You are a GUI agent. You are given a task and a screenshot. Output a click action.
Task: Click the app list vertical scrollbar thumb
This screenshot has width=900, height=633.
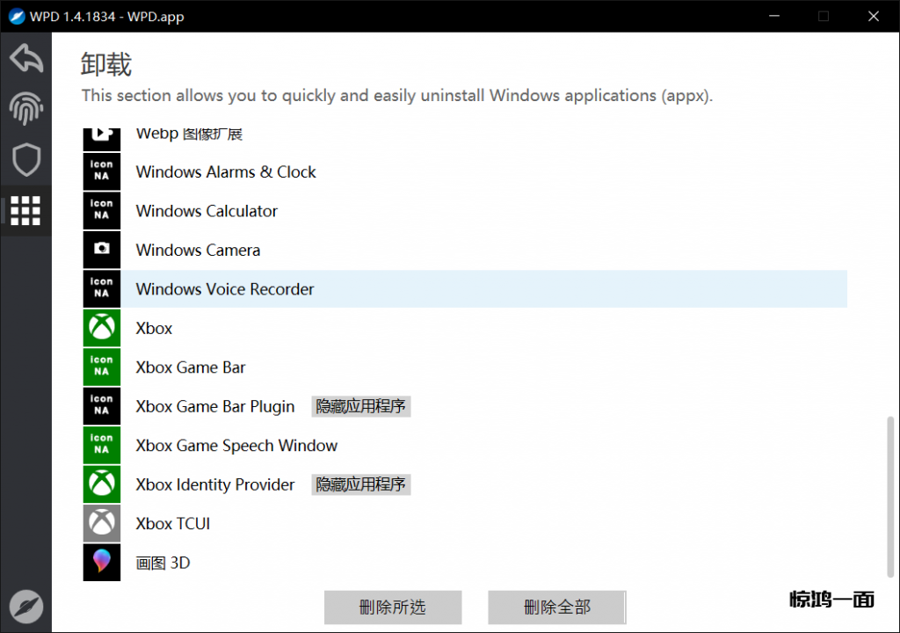pos(889,497)
